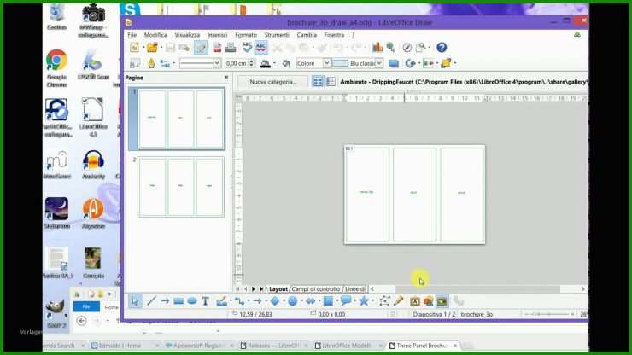The height and width of the screenshot is (355, 632).
Task: Run the Spelling check icon
Action: point(247,48)
